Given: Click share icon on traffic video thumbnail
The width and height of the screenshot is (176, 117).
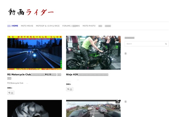Looking at the screenshot, I should click(x=118, y=101).
